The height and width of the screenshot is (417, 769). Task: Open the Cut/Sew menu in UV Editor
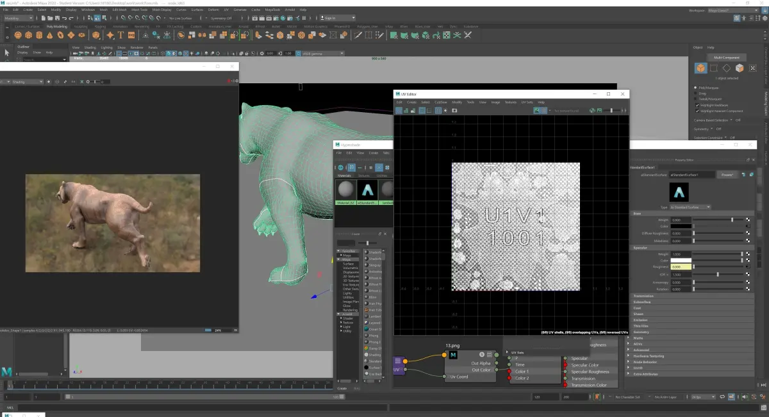click(441, 102)
